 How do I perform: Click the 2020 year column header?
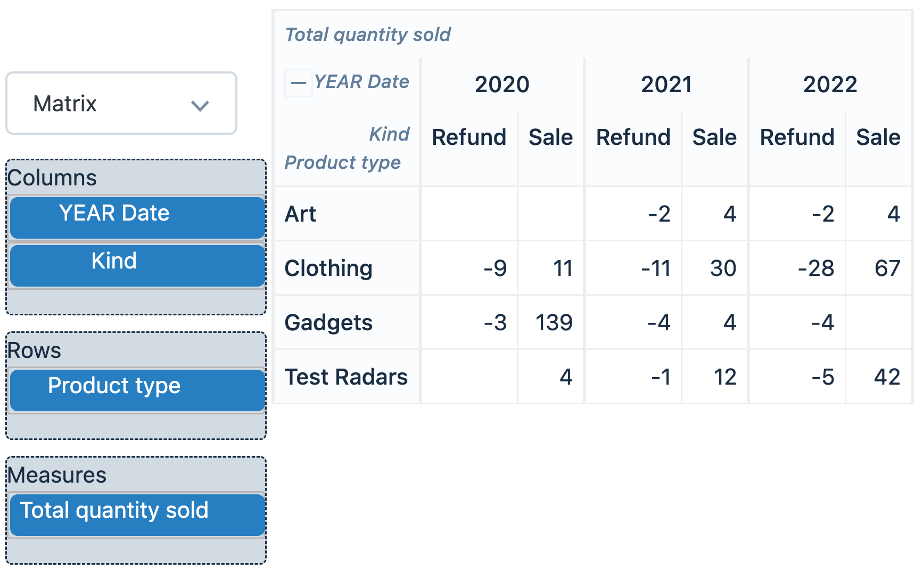pyautogui.click(x=502, y=84)
